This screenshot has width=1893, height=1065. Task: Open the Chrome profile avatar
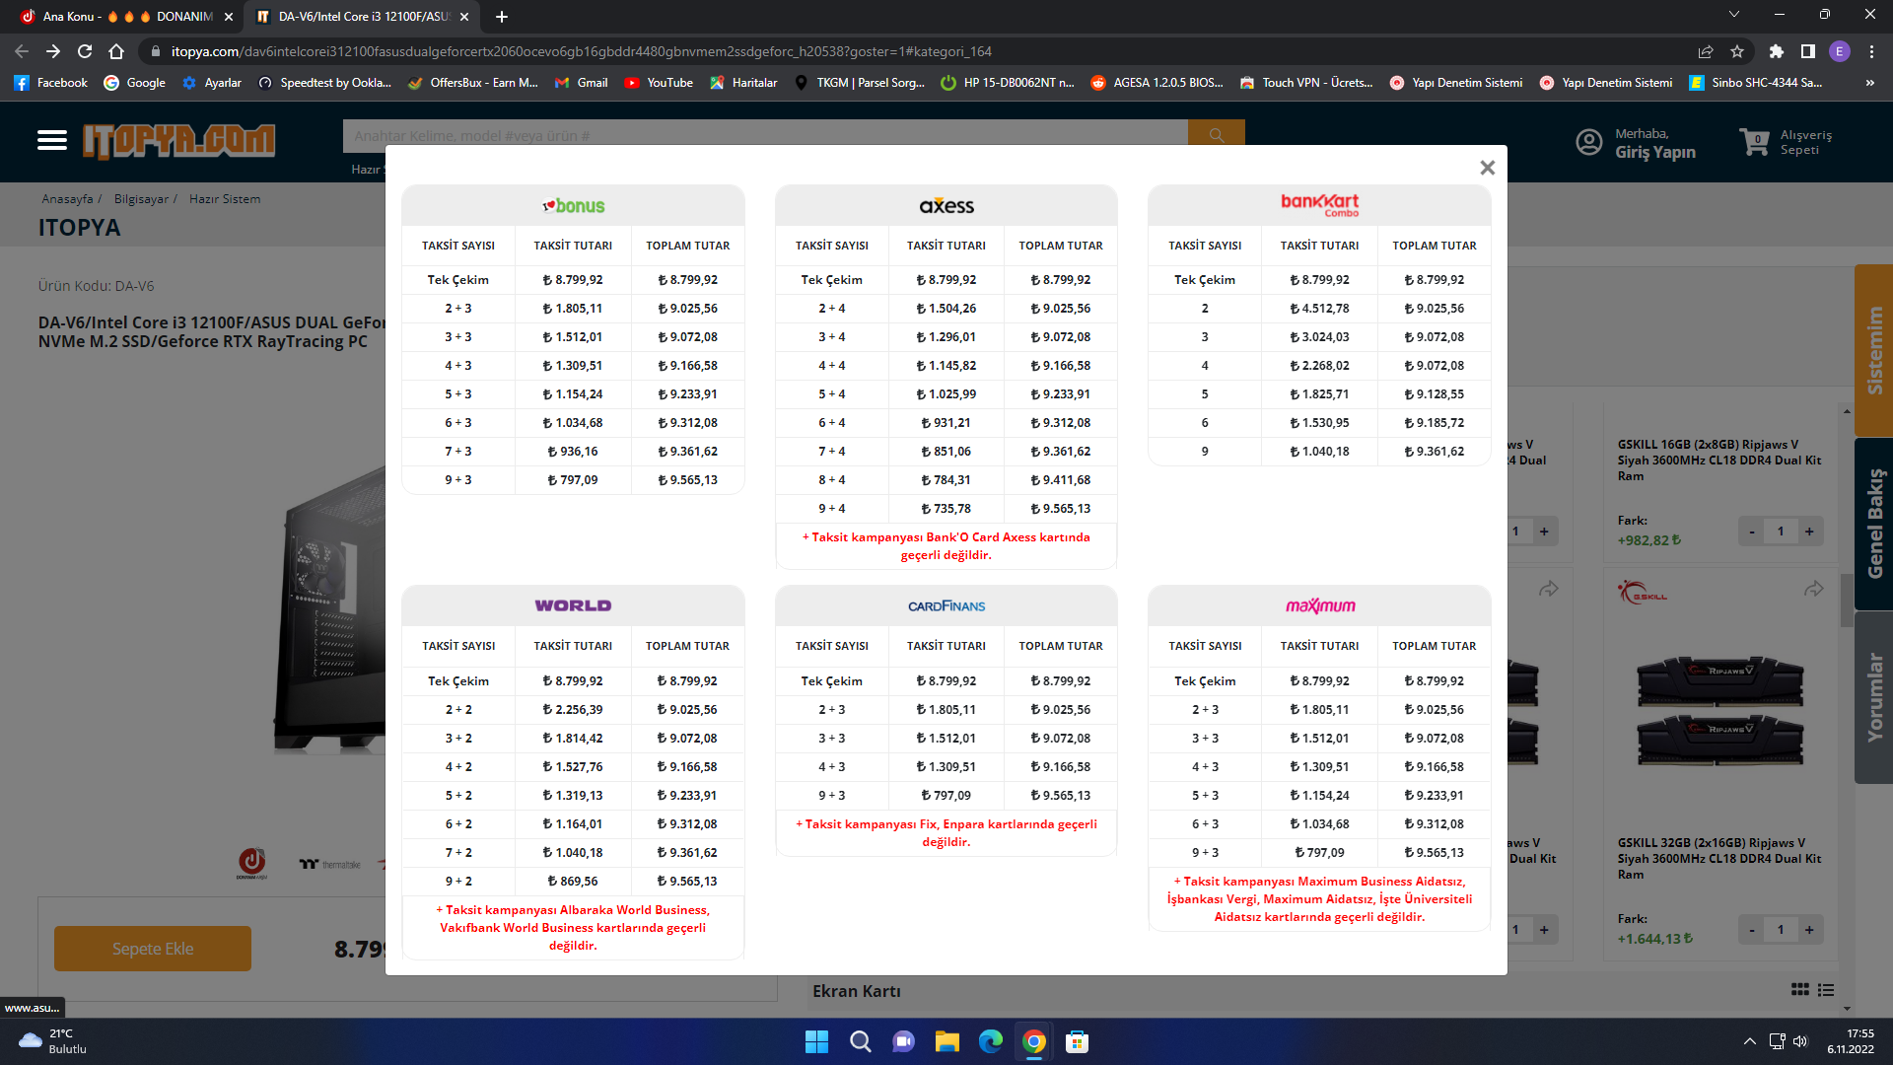(x=1840, y=51)
